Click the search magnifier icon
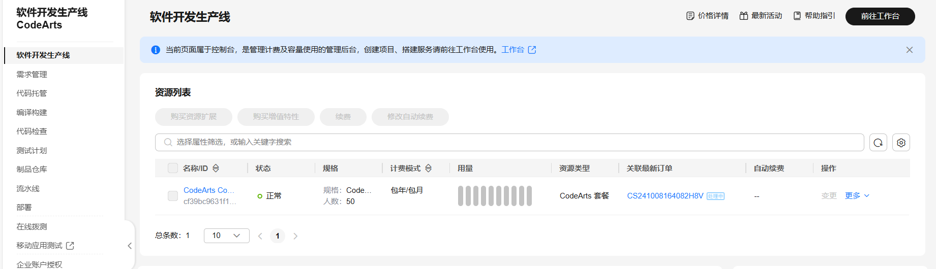 (x=168, y=142)
